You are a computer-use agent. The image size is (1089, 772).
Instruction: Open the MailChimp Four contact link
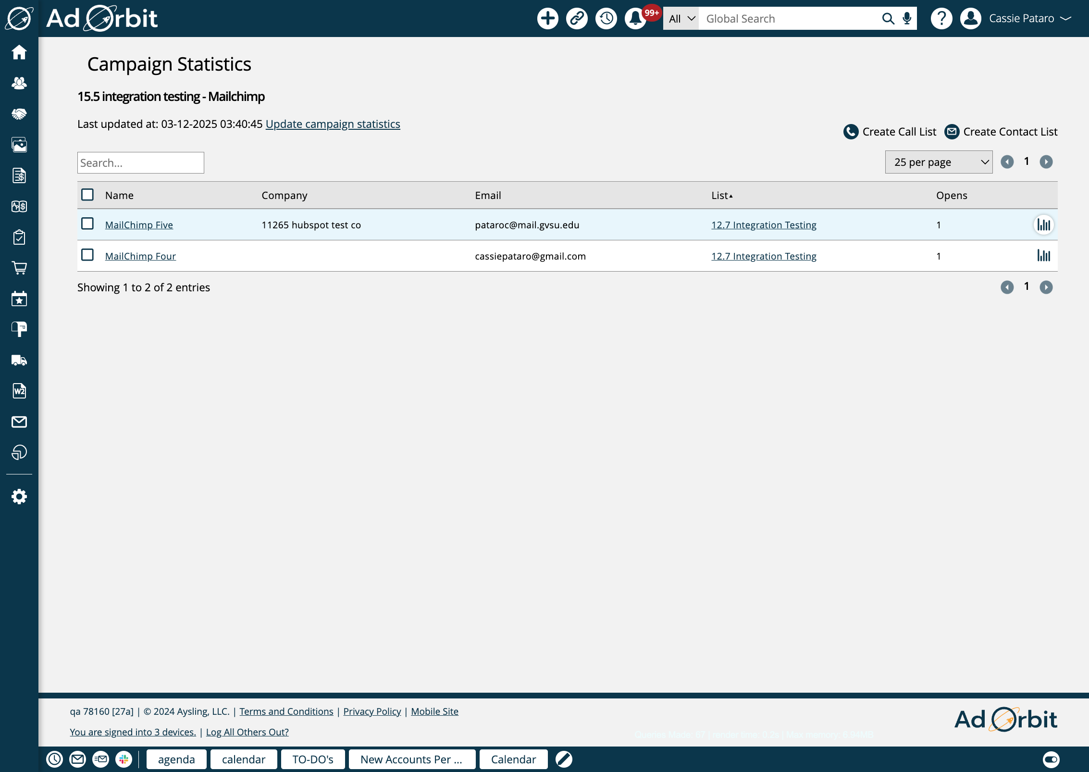(x=140, y=256)
